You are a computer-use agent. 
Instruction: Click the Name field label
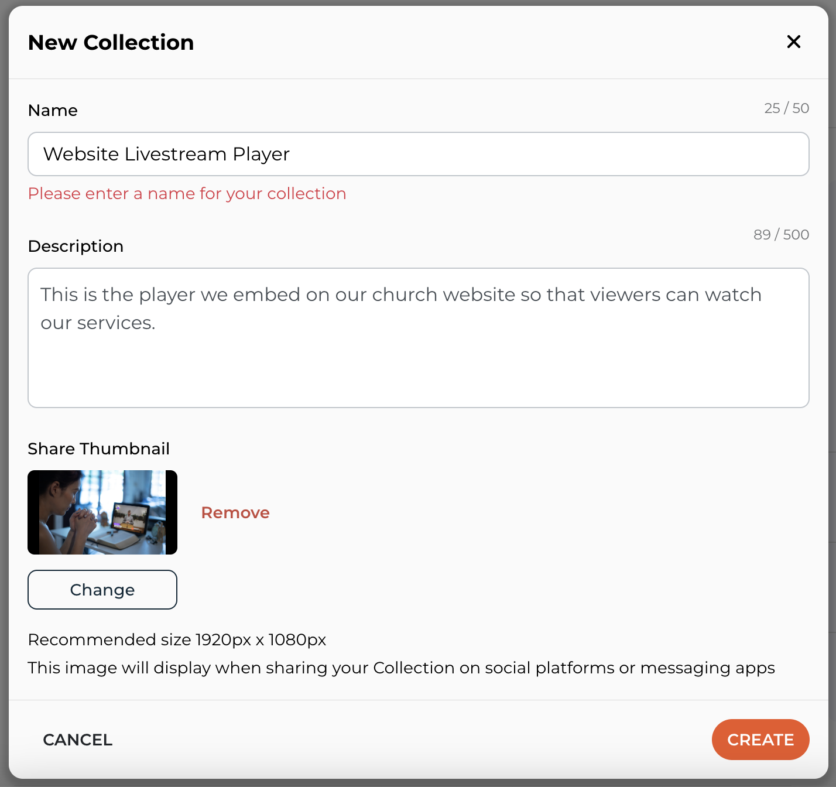53,110
